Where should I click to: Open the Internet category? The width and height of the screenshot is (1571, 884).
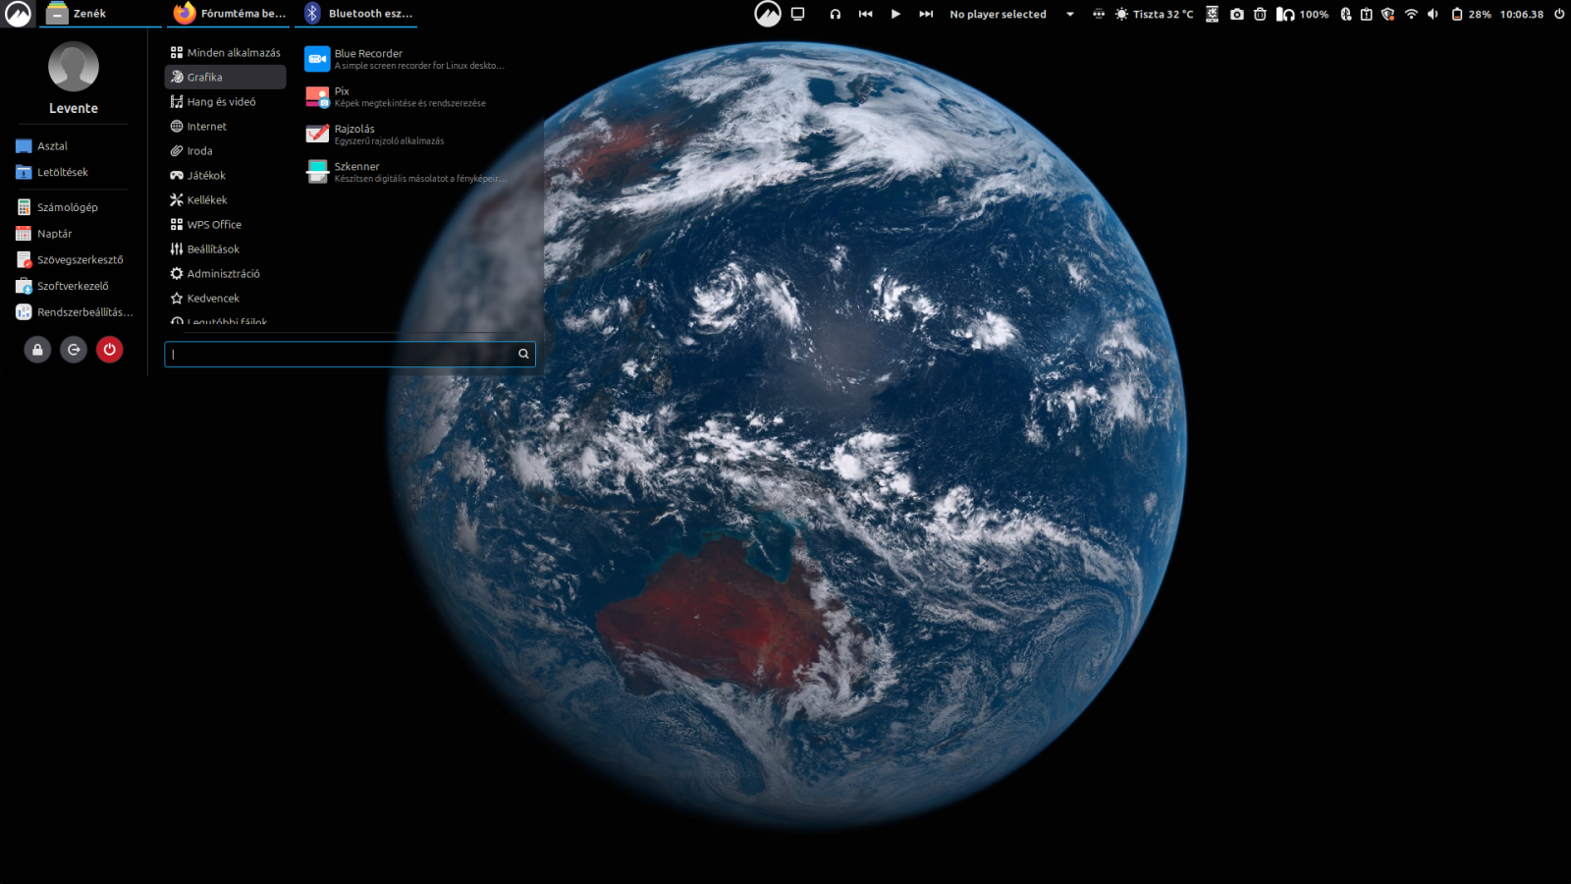pyautogui.click(x=226, y=127)
